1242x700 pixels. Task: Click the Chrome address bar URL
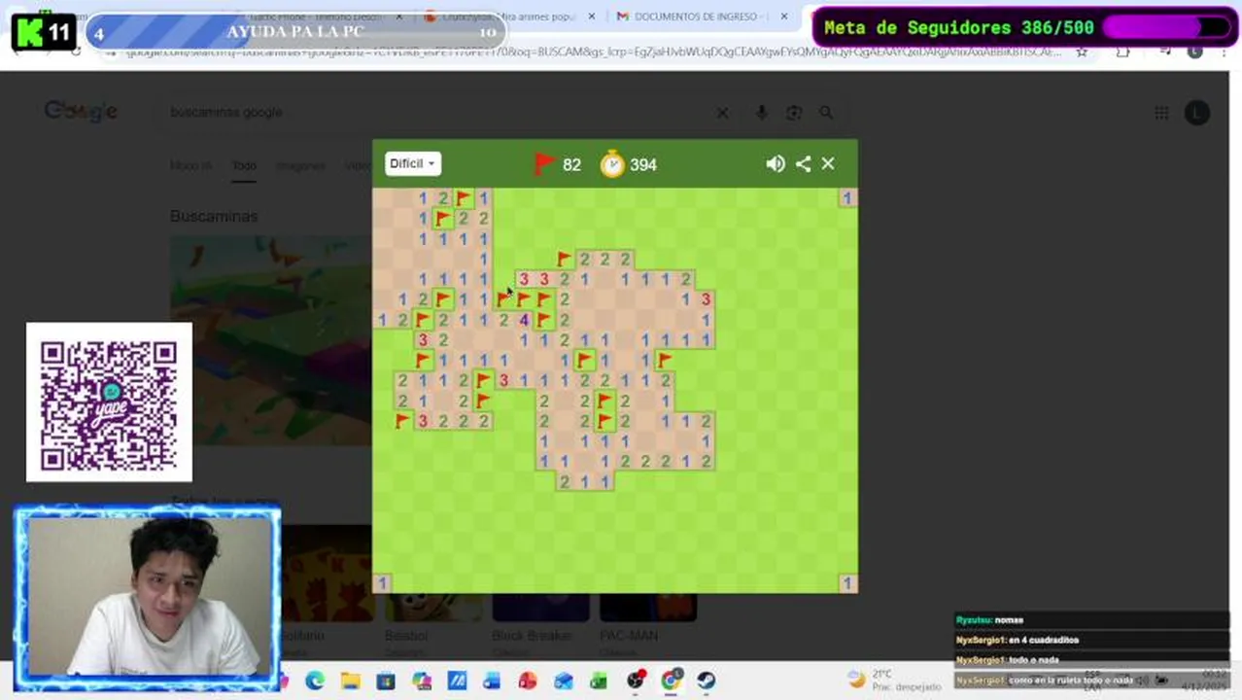593,52
